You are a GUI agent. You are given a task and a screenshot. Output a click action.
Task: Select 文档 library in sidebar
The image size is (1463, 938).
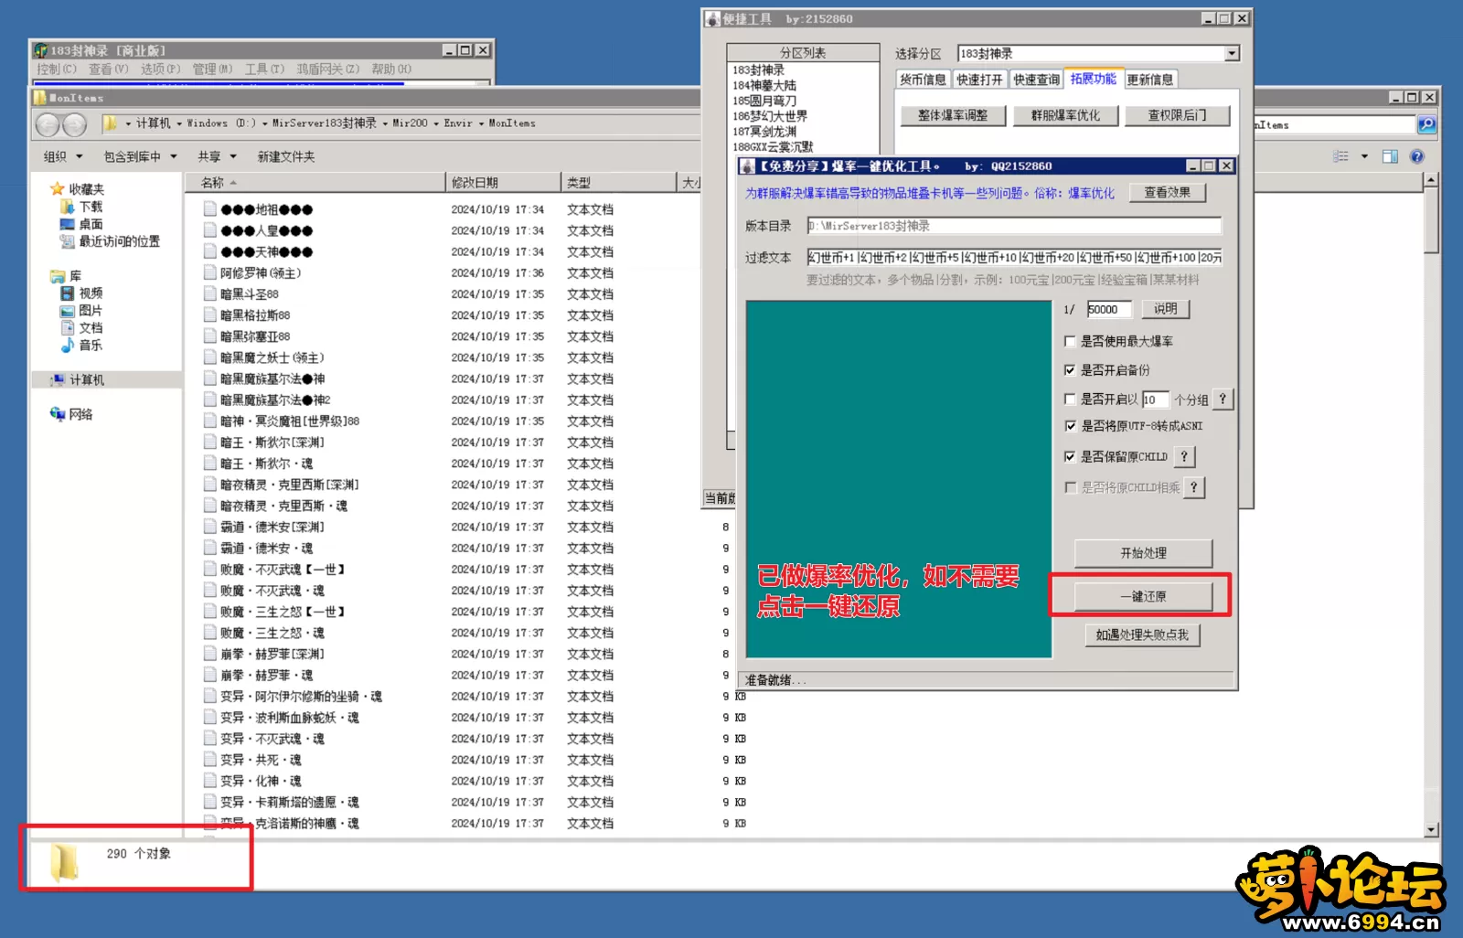pos(91,328)
